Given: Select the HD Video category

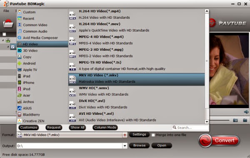Looking at the screenshot, I should tap(42, 44).
